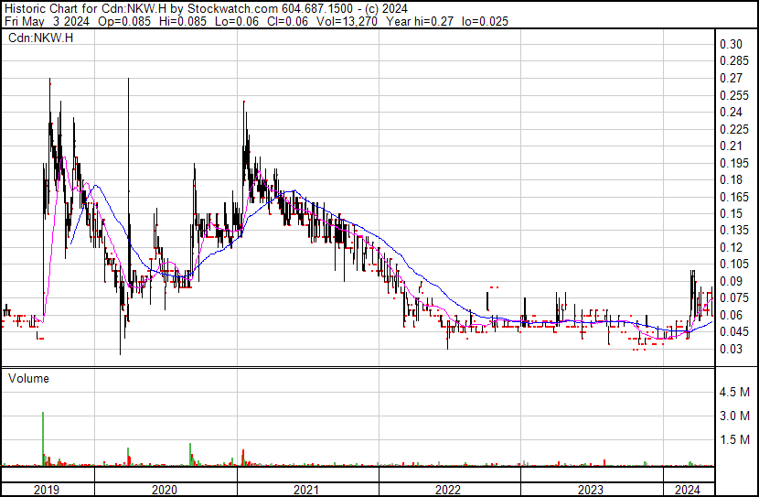Click the 0.03 price axis label
The image size is (759, 497).
point(730,349)
